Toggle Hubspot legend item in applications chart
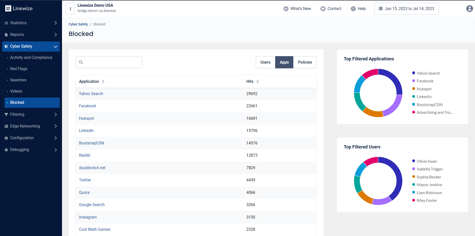Viewport: 475px width, 236px height. point(424,89)
